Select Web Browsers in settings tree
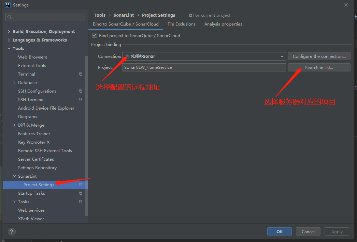The width and height of the screenshot is (357, 242). pos(32,57)
